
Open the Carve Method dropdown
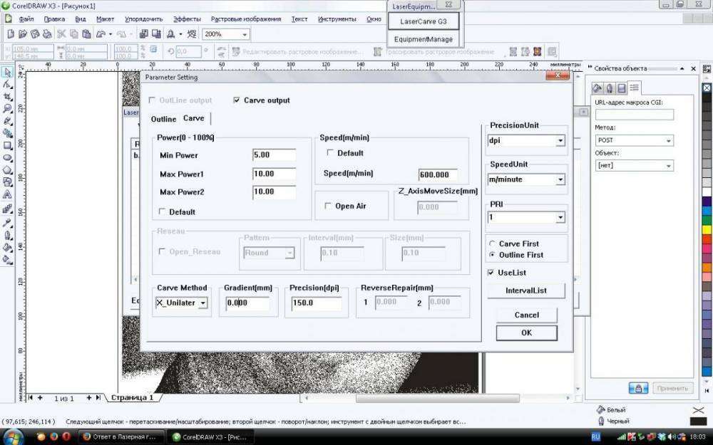pos(203,303)
